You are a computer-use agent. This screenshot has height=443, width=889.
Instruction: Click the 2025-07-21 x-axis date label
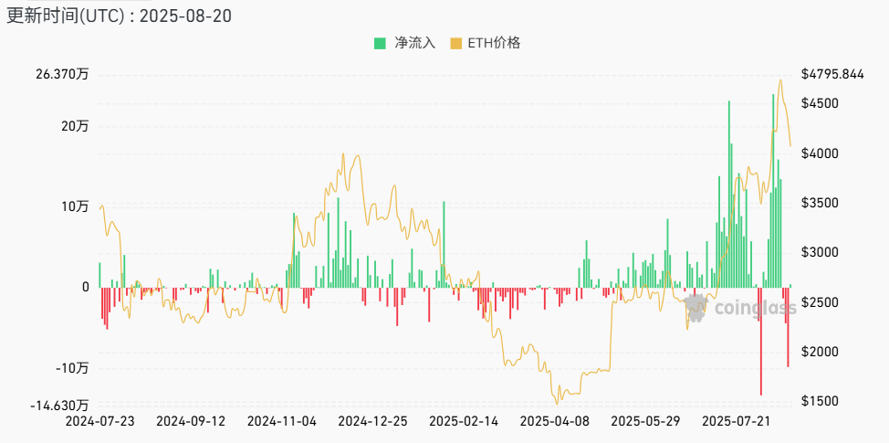734,422
